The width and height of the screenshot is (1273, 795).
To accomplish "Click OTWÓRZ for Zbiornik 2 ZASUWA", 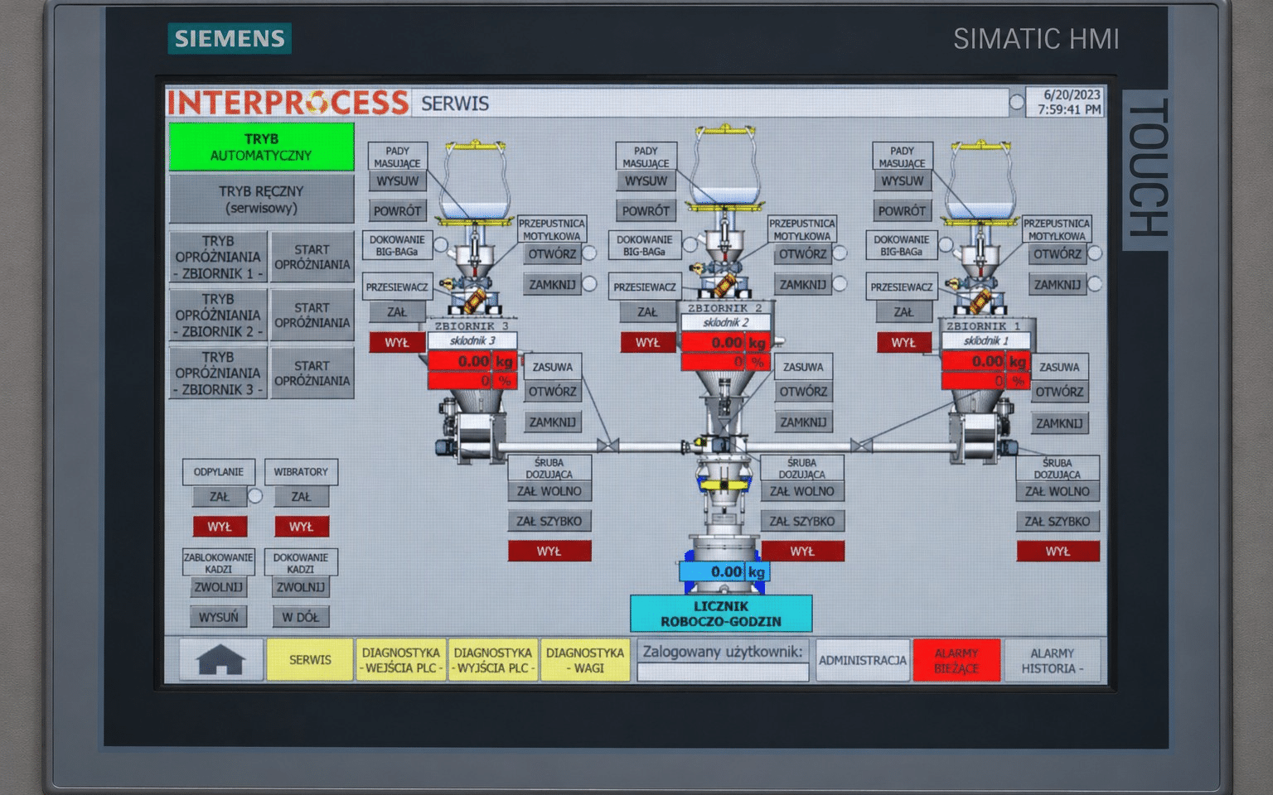I will coord(803,392).
